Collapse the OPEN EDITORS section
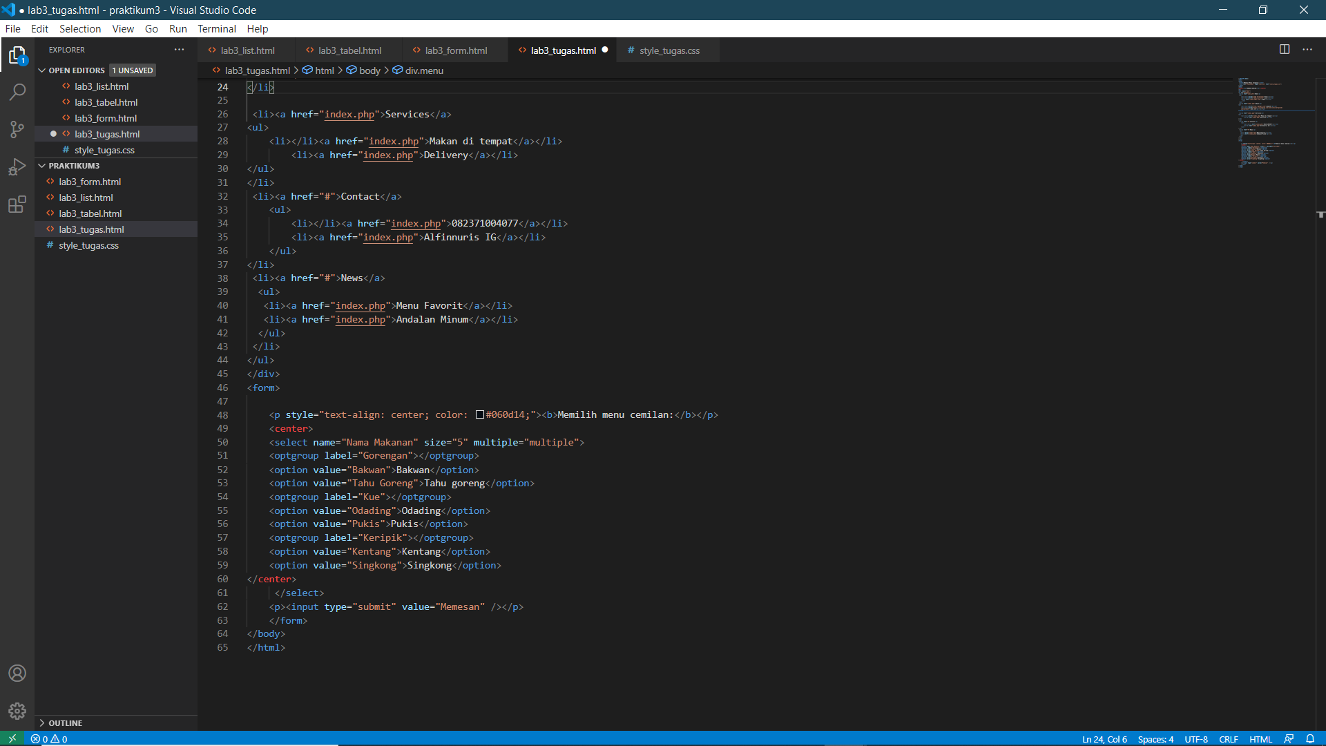 tap(41, 70)
